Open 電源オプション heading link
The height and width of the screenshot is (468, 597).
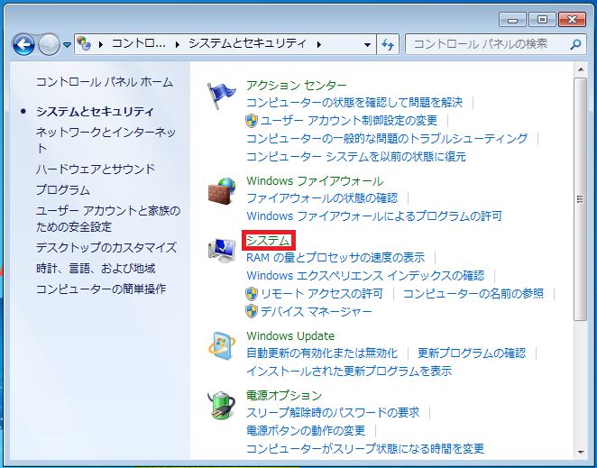pyautogui.click(x=284, y=395)
